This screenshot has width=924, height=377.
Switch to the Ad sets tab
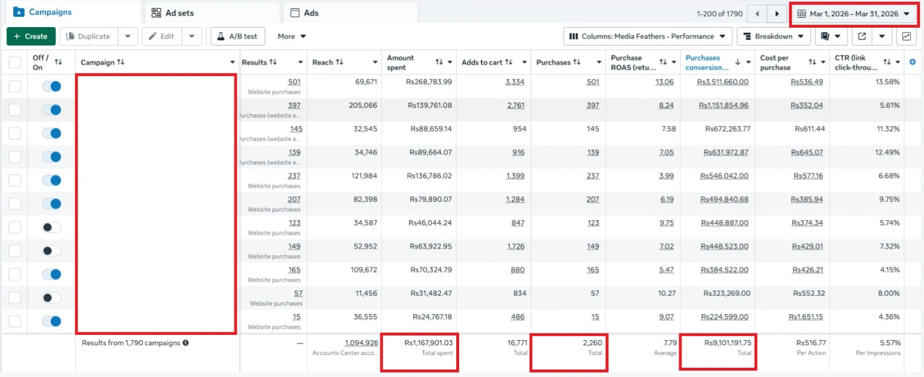point(173,13)
